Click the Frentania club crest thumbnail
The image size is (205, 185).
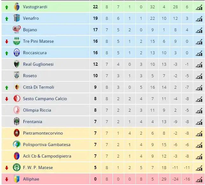17,122
